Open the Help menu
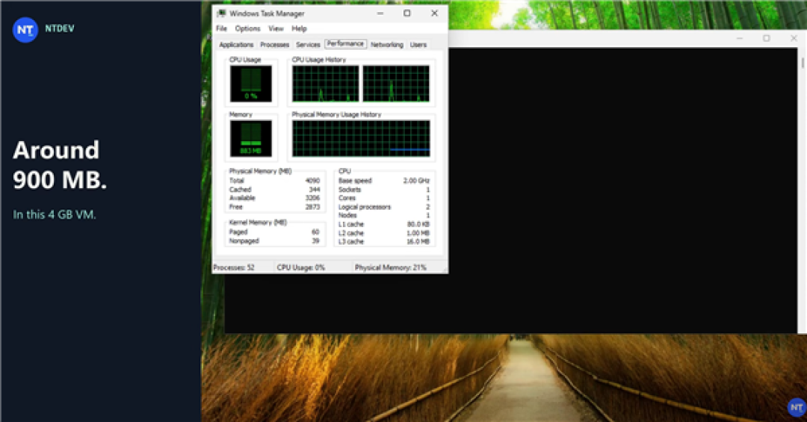807x422 pixels. pos(299,29)
